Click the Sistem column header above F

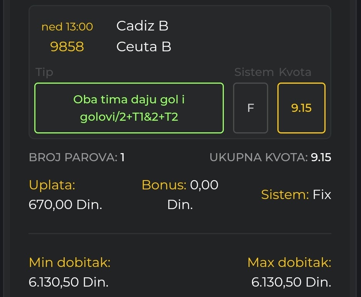point(254,72)
